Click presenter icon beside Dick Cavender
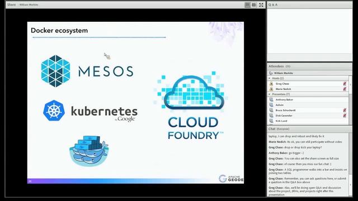The width and height of the screenshot is (358, 201). pyautogui.click(x=271, y=116)
